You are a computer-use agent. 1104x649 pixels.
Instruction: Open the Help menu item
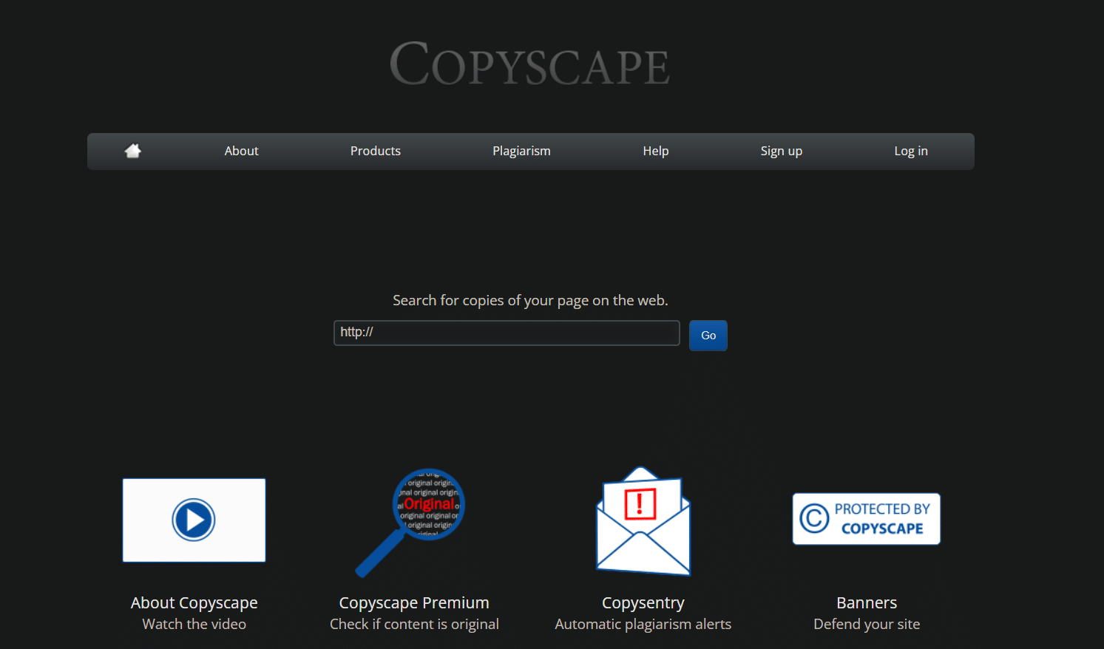[656, 151]
